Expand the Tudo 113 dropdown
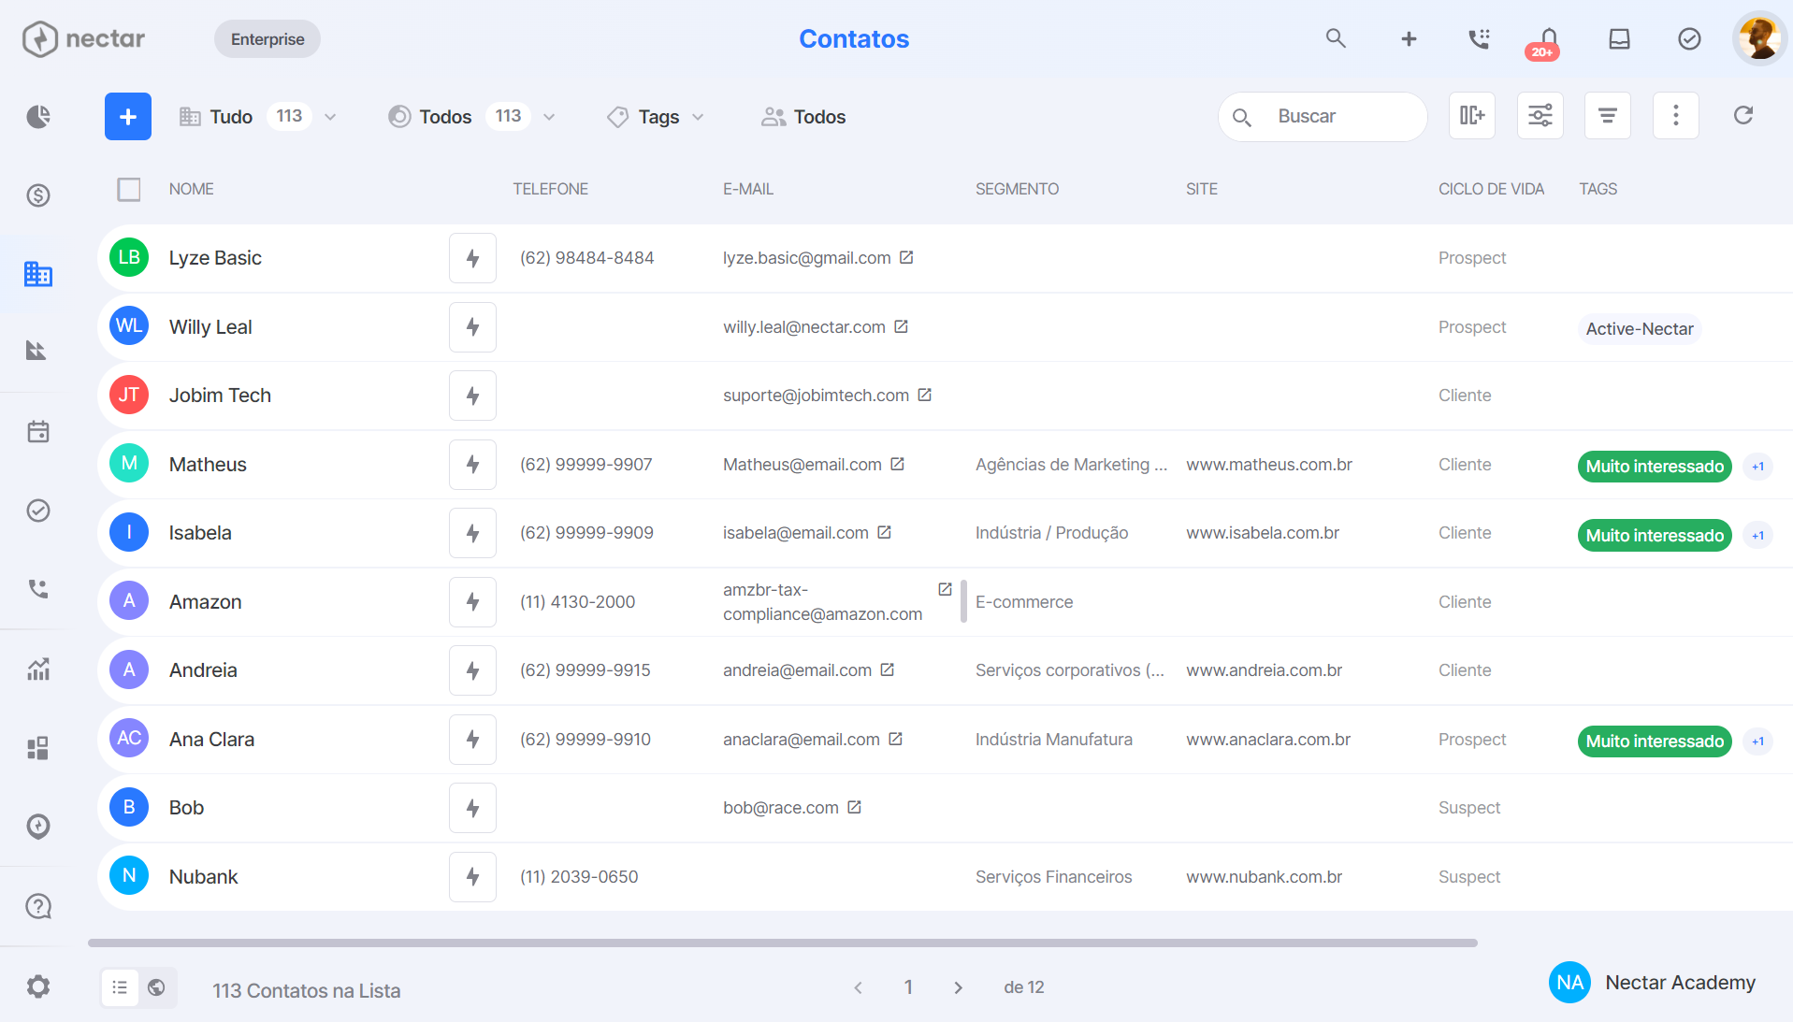This screenshot has height=1022, width=1793. pyautogui.click(x=257, y=117)
